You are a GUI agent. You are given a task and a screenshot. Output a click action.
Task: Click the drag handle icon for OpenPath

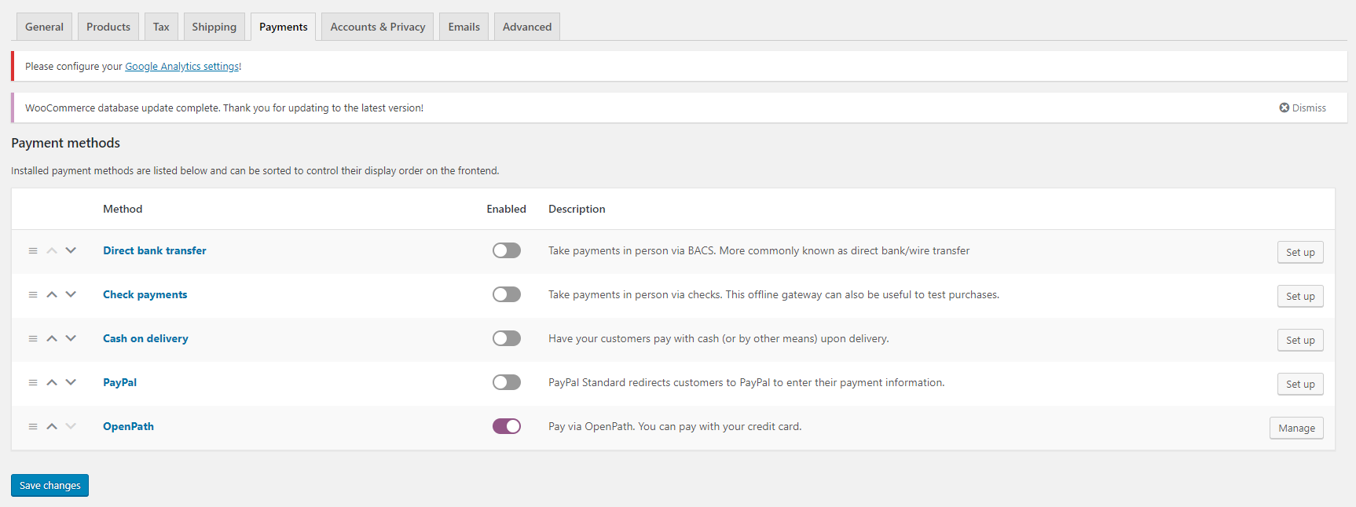(33, 427)
